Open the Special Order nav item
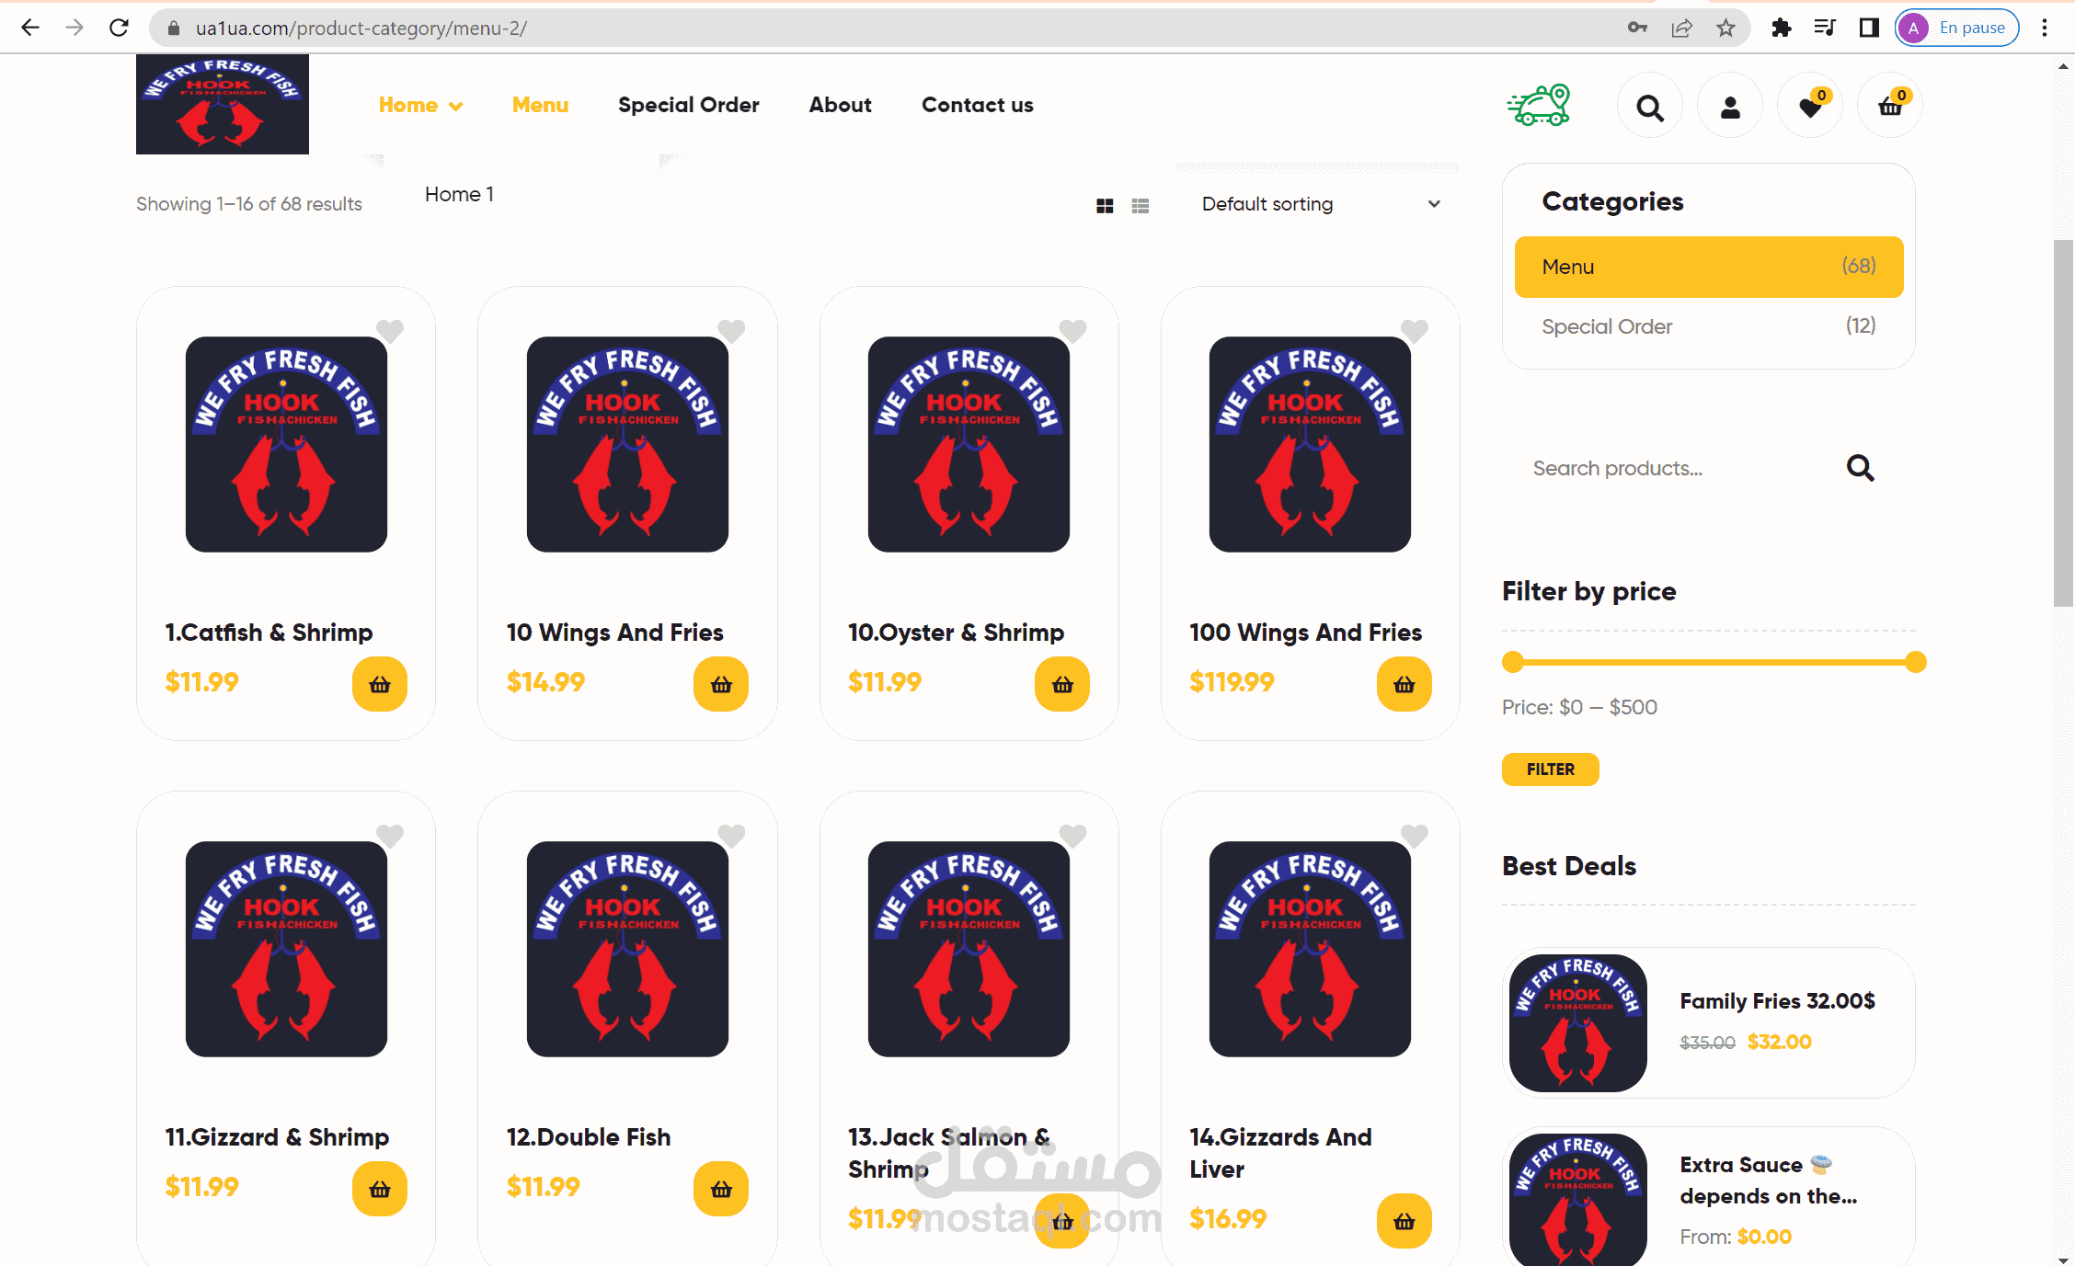The height and width of the screenshot is (1266, 2075). point(688,105)
